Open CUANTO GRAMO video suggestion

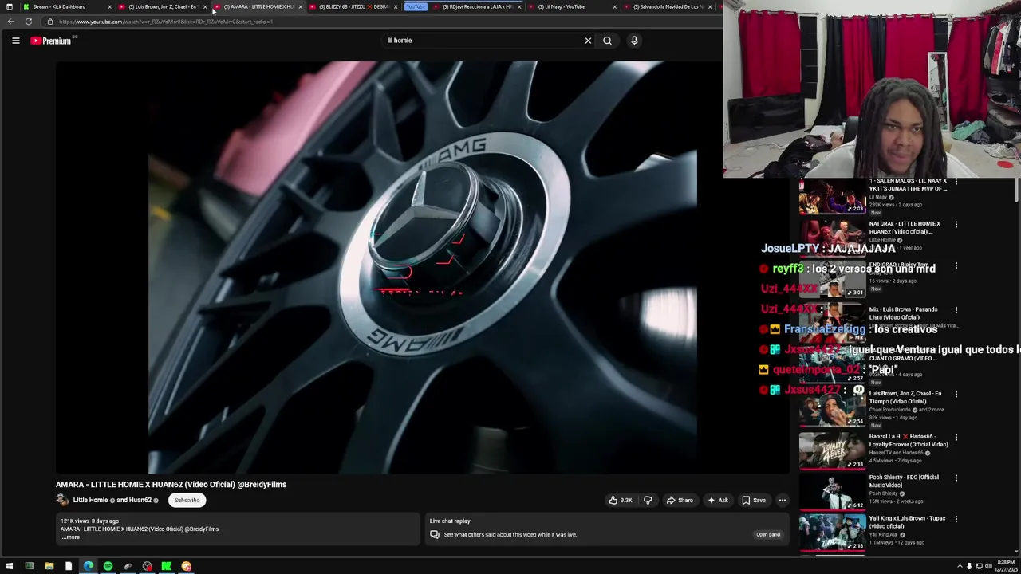click(832, 366)
